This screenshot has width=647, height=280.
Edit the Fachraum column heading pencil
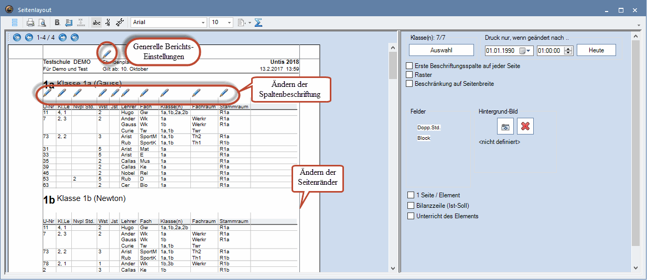[196, 94]
